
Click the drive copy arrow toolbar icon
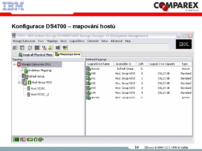pos(65,48)
